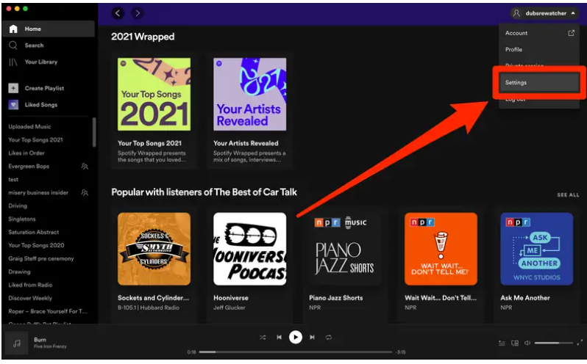Open the Wait Wait Don't Tell Me cover
The image size is (587, 364).
[x=441, y=249]
